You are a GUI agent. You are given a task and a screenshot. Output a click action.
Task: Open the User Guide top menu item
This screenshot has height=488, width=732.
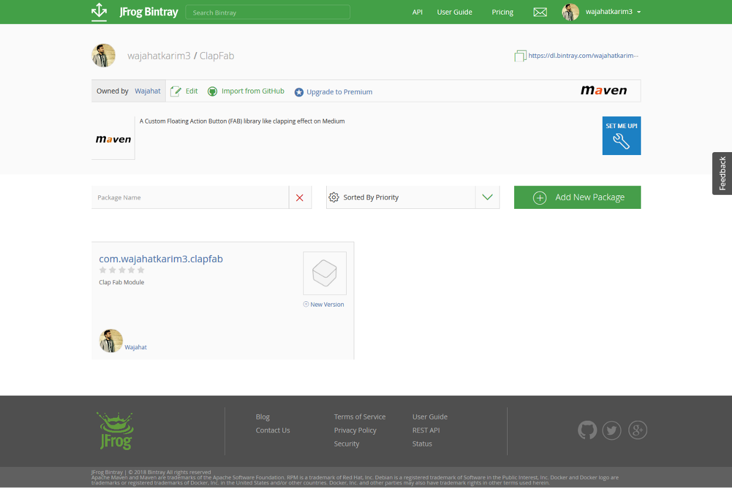[x=454, y=12]
